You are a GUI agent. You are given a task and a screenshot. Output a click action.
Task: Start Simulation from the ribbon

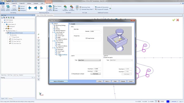coord(65,8)
